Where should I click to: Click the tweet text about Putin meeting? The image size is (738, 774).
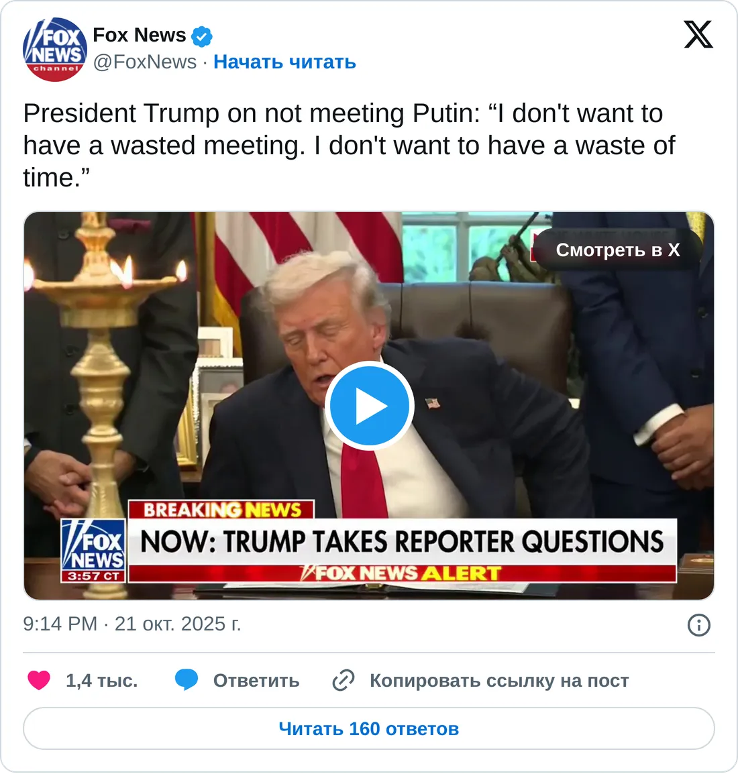(x=349, y=145)
